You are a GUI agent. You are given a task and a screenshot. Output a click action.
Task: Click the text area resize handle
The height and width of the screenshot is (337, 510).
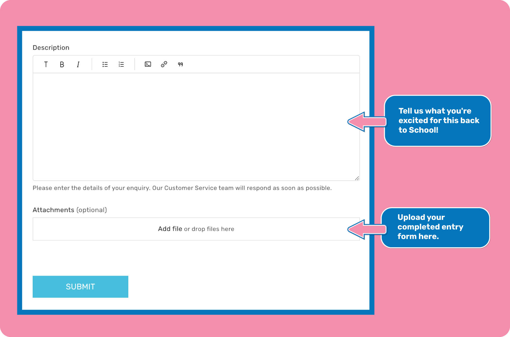[x=357, y=178]
